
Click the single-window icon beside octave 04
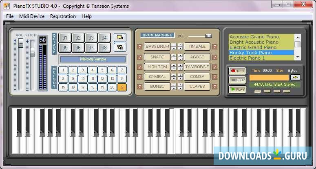coord(120,38)
